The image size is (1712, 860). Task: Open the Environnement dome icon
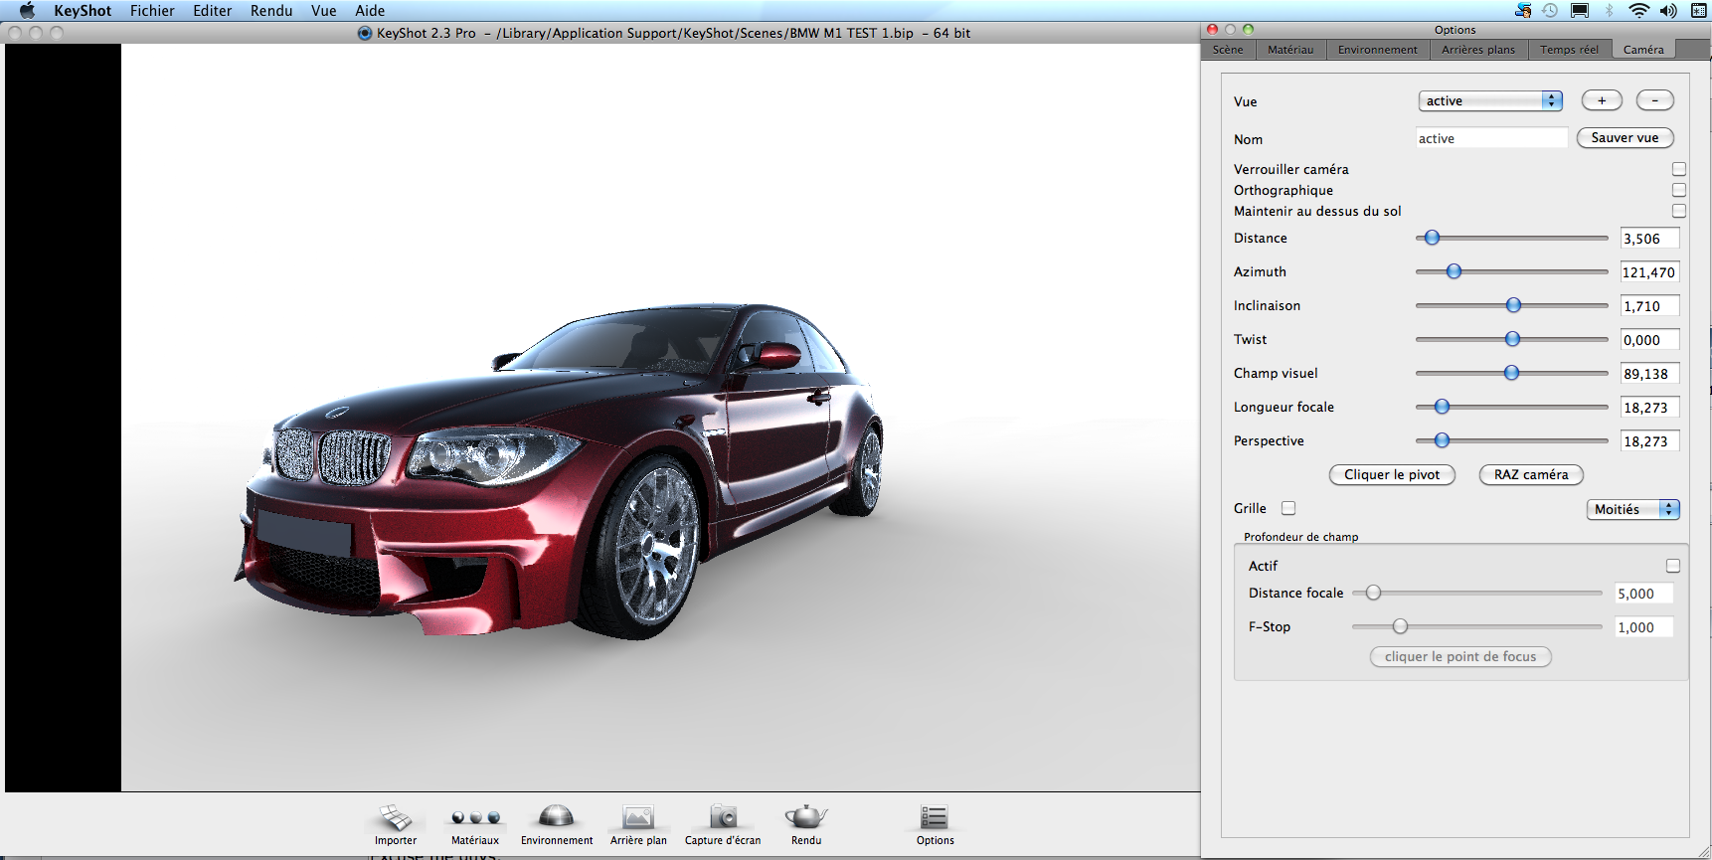coord(556,817)
